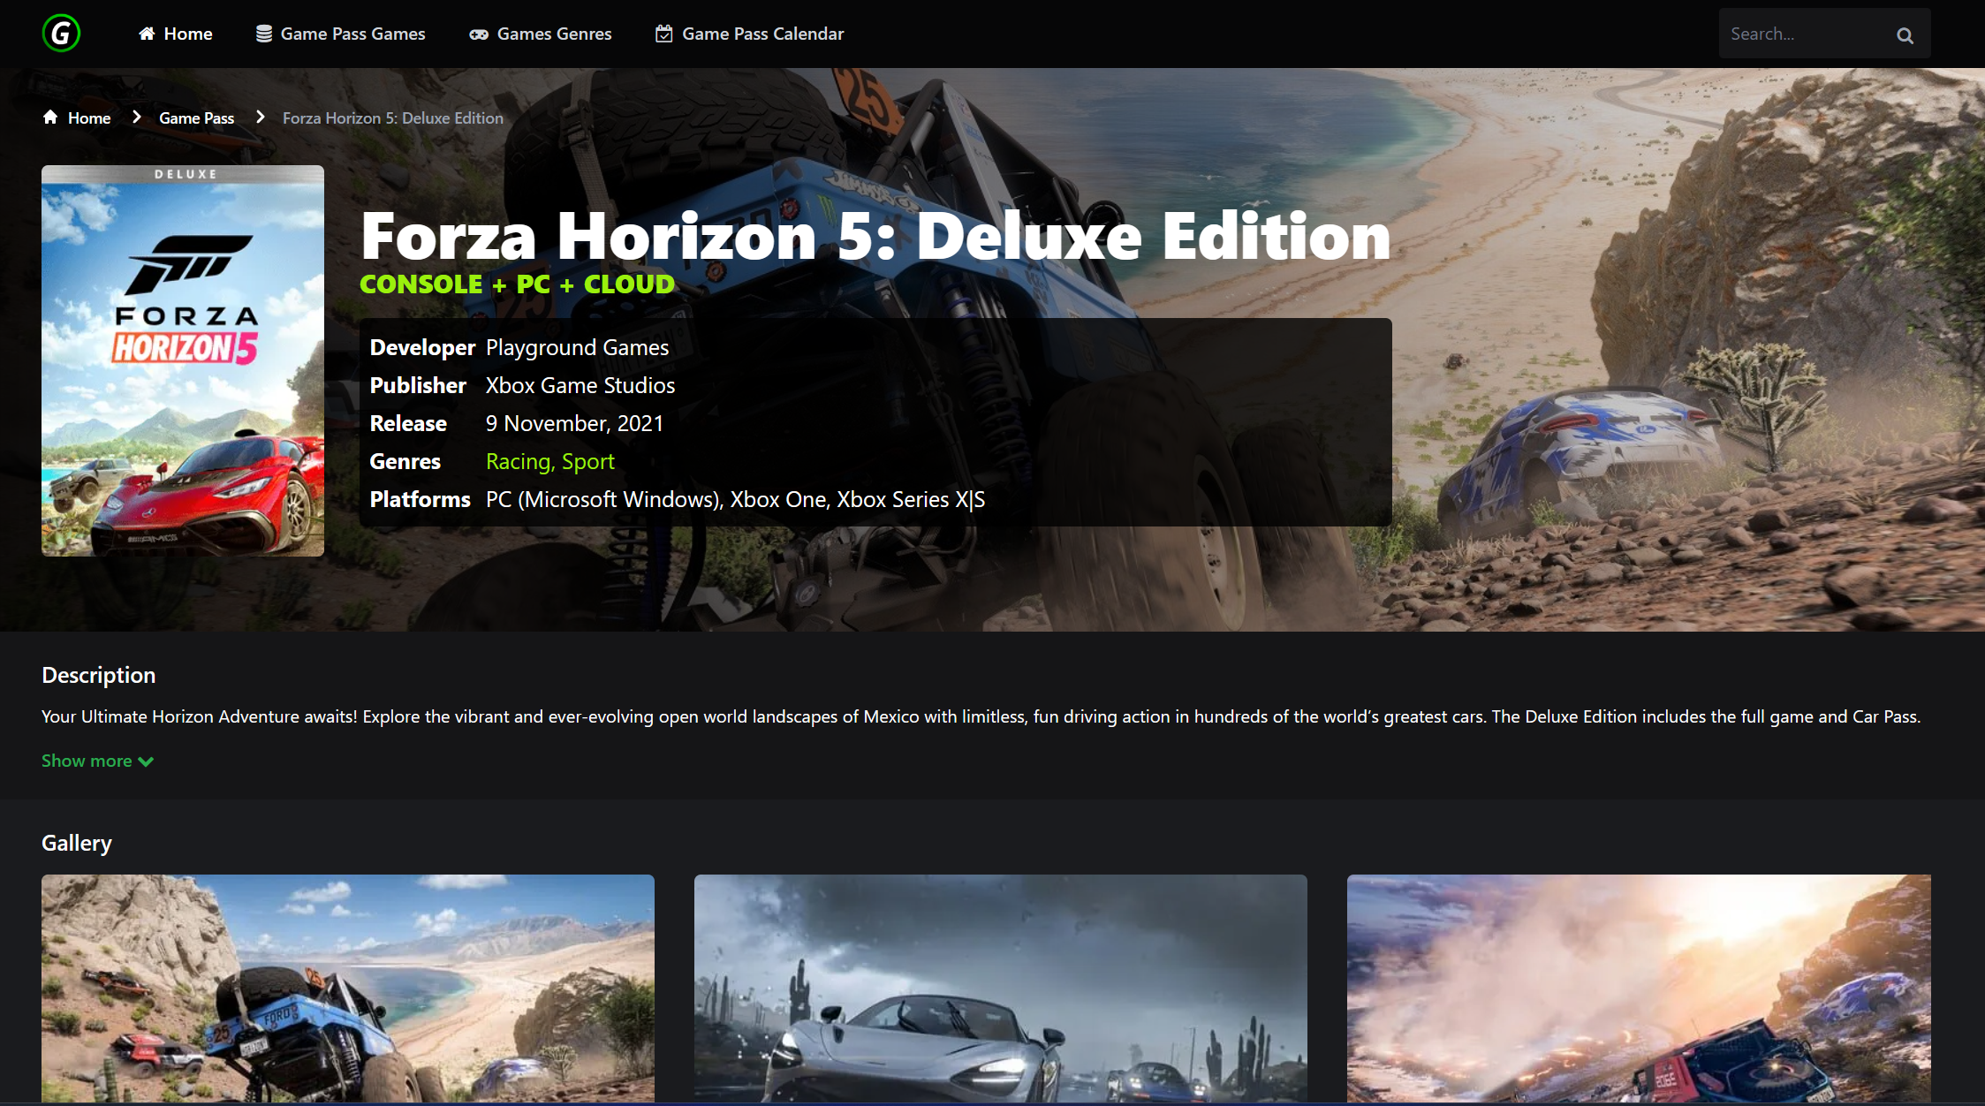The image size is (1985, 1106).
Task: Click the Playground Games developer value
Action: (x=577, y=347)
